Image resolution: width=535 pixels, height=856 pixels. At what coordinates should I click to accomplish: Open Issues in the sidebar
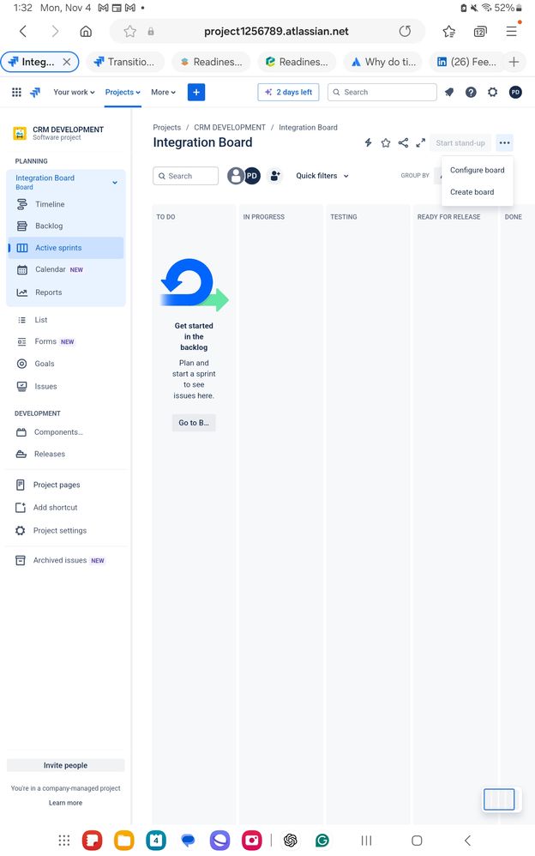[65, 387]
